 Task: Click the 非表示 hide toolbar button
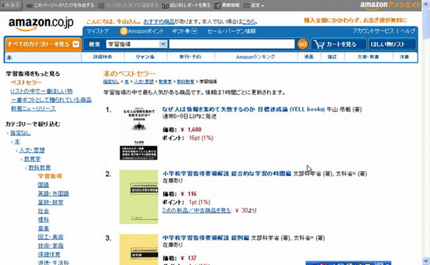point(11,5)
